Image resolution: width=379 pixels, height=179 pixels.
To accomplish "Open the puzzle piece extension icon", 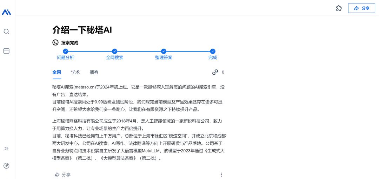I will (339, 8).
